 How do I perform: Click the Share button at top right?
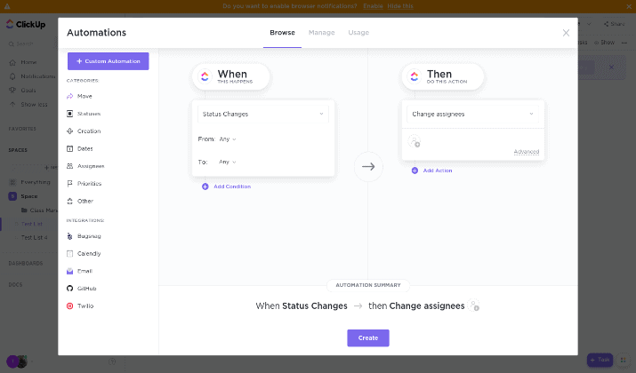coord(615,24)
